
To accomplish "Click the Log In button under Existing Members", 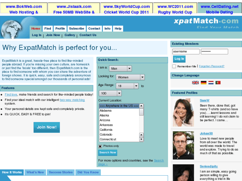I will (x=179, y=59).
